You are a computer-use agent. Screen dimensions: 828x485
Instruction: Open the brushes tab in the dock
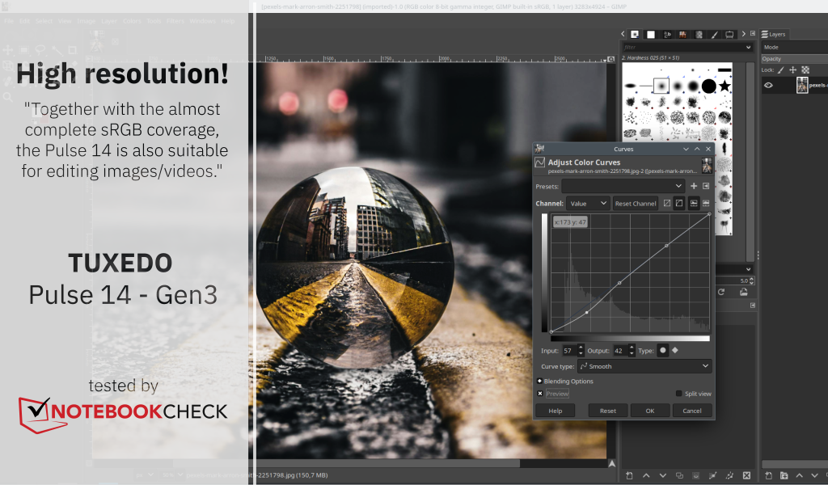pos(635,34)
